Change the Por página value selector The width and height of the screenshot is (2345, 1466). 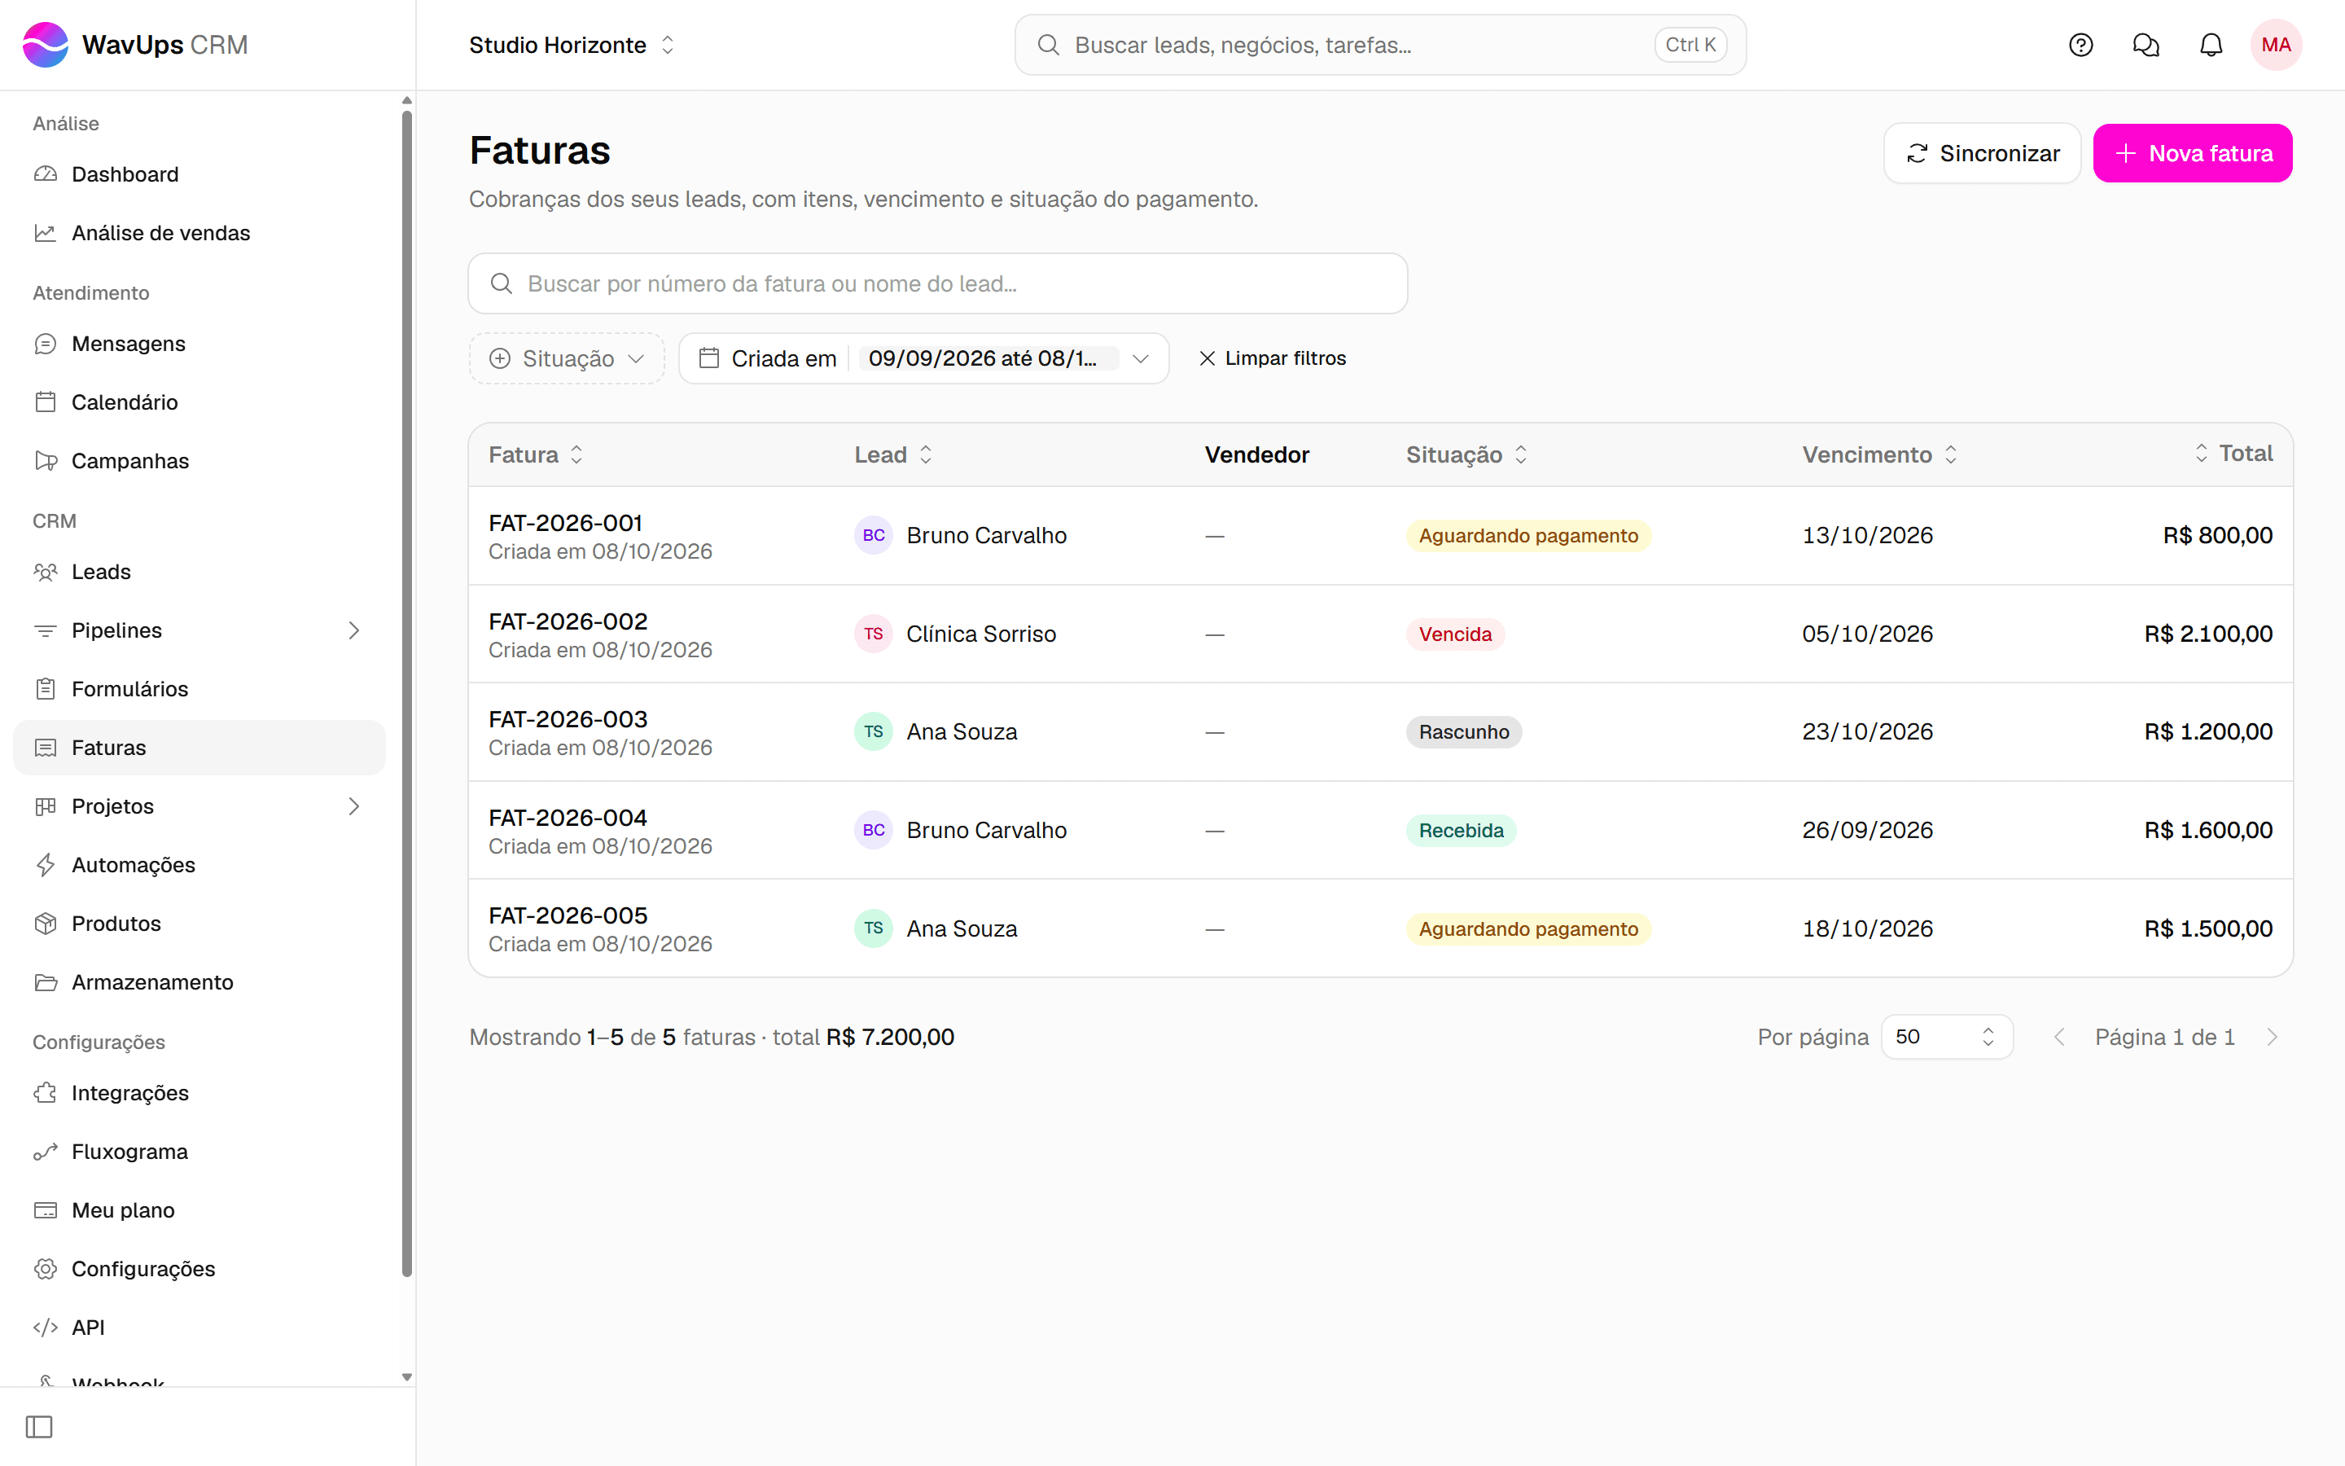tap(1947, 1037)
